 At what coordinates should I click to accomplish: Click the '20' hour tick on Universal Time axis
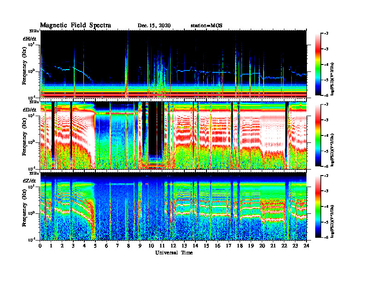coord(262,246)
